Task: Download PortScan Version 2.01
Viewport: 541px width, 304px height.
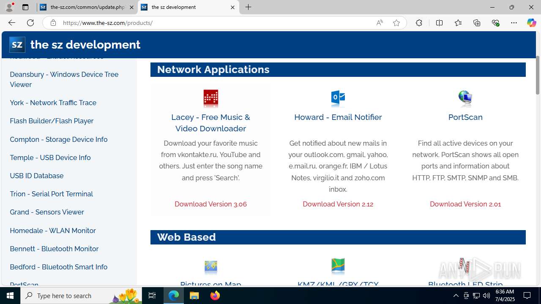Action: tap(465, 204)
